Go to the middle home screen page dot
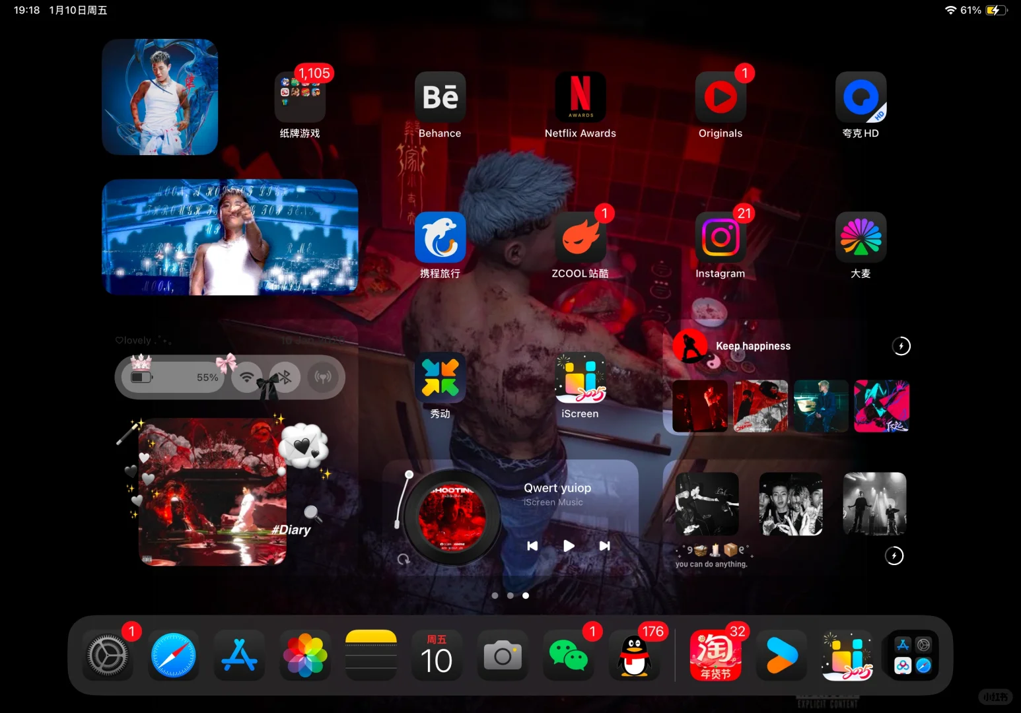Viewport: 1021px width, 713px height. click(x=510, y=595)
